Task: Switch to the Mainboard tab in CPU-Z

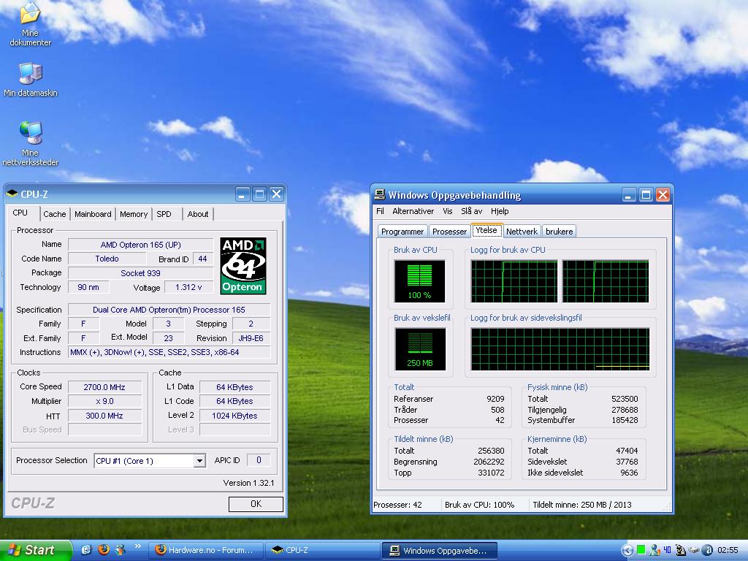Action: pos(93,214)
